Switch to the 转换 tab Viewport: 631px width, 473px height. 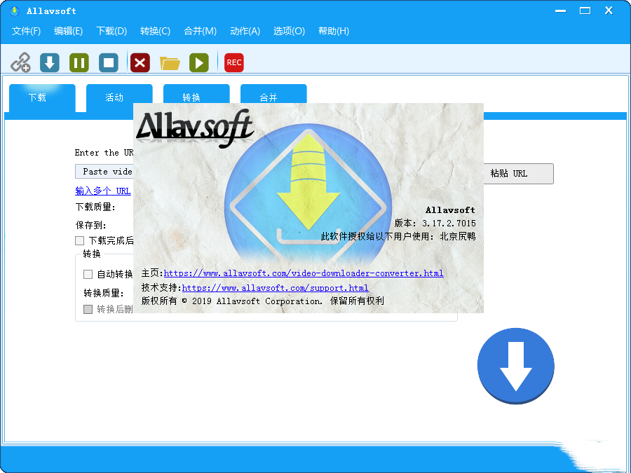[x=196, y=94]
